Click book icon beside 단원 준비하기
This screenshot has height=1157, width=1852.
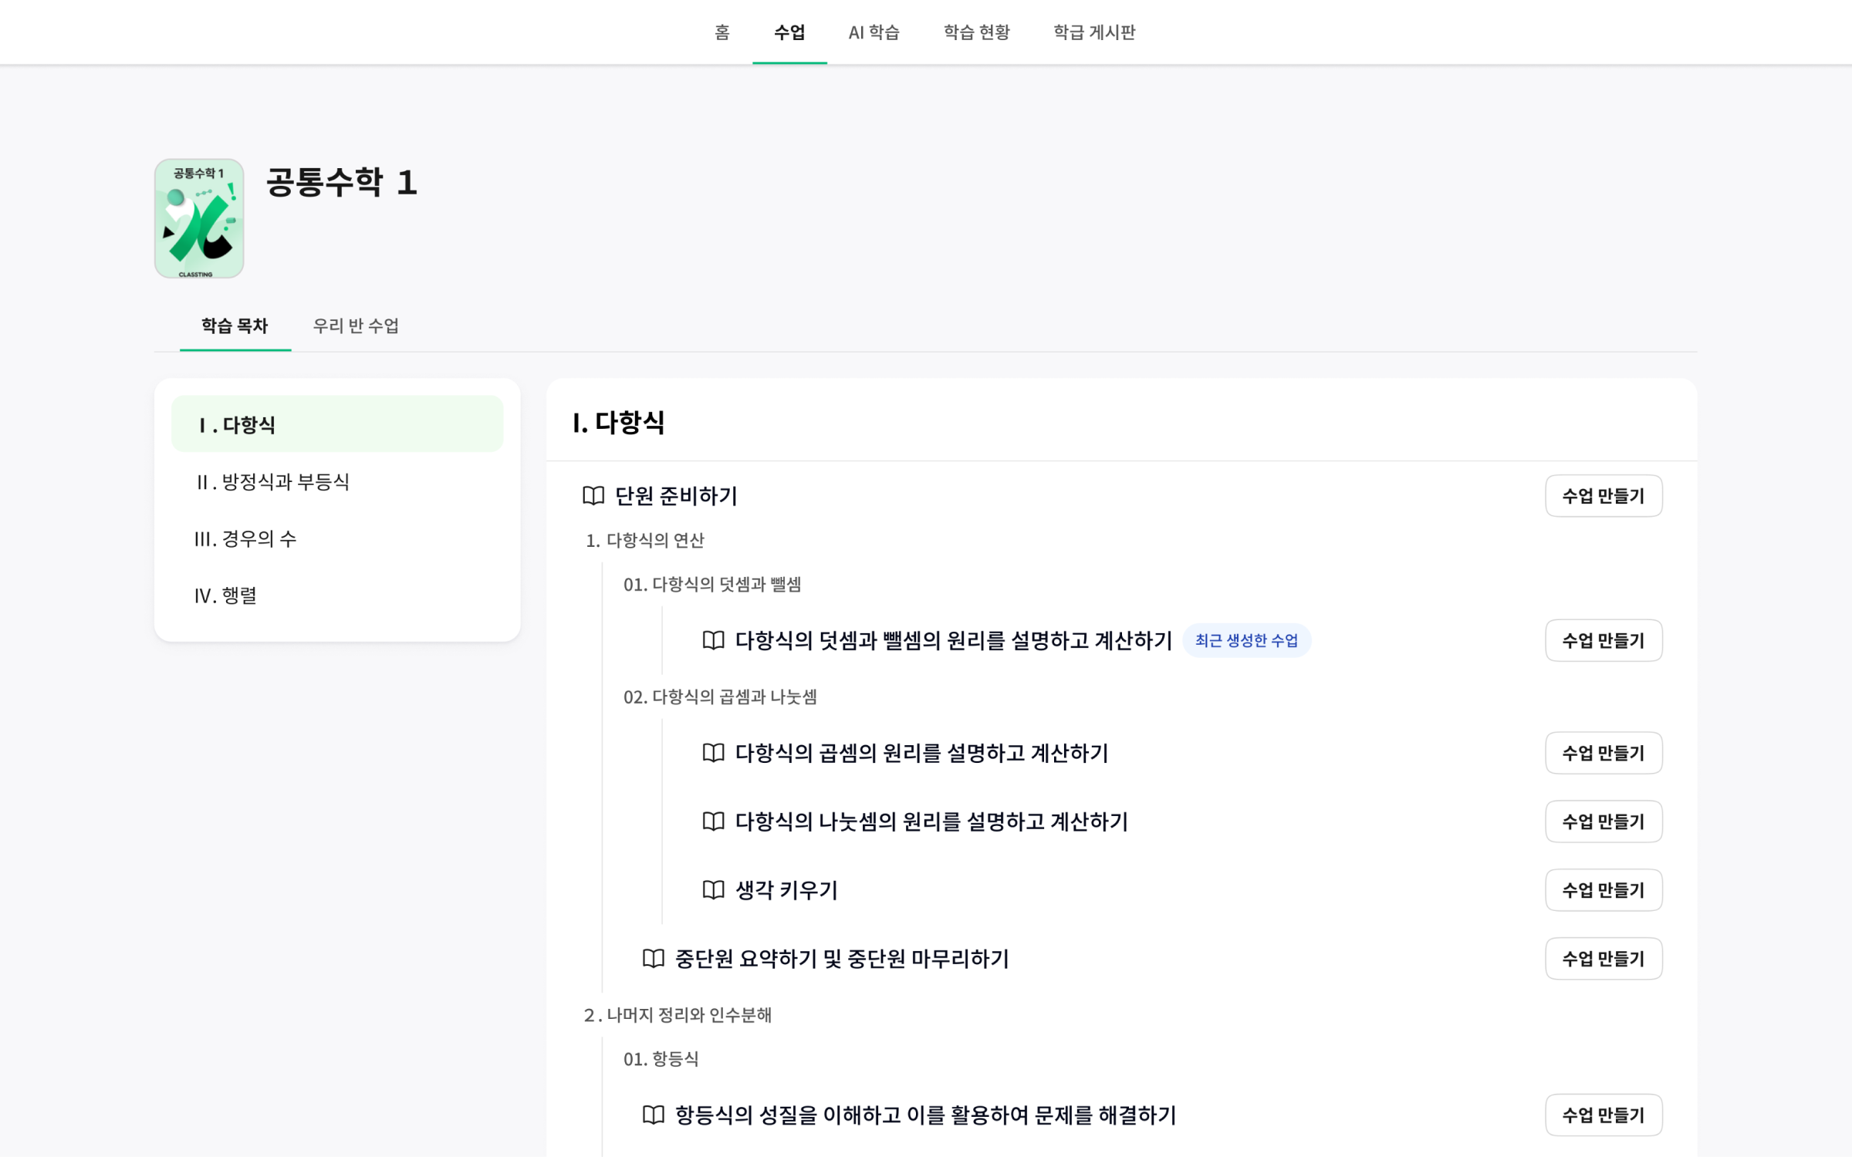click(593, 495)
